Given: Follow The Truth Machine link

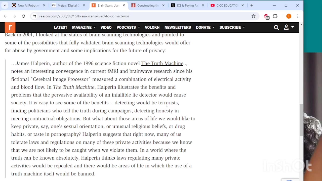Looking at the screenshot, I should point(162,63).
